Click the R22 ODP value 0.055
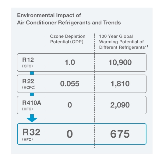Image resolution: width=162 pixels, height=162 pixels. 70,84
